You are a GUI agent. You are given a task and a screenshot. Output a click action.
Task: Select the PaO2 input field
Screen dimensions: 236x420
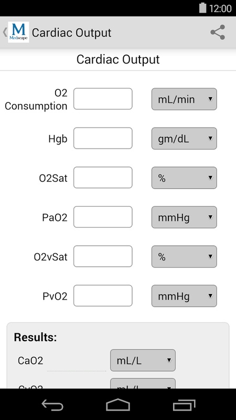tap(103, 217)
